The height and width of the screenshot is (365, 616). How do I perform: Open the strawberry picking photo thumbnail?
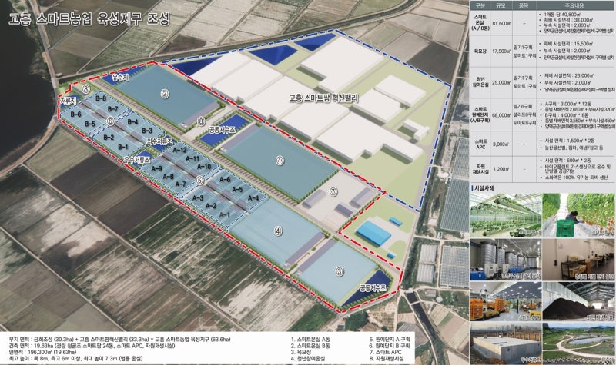point(578,215)
